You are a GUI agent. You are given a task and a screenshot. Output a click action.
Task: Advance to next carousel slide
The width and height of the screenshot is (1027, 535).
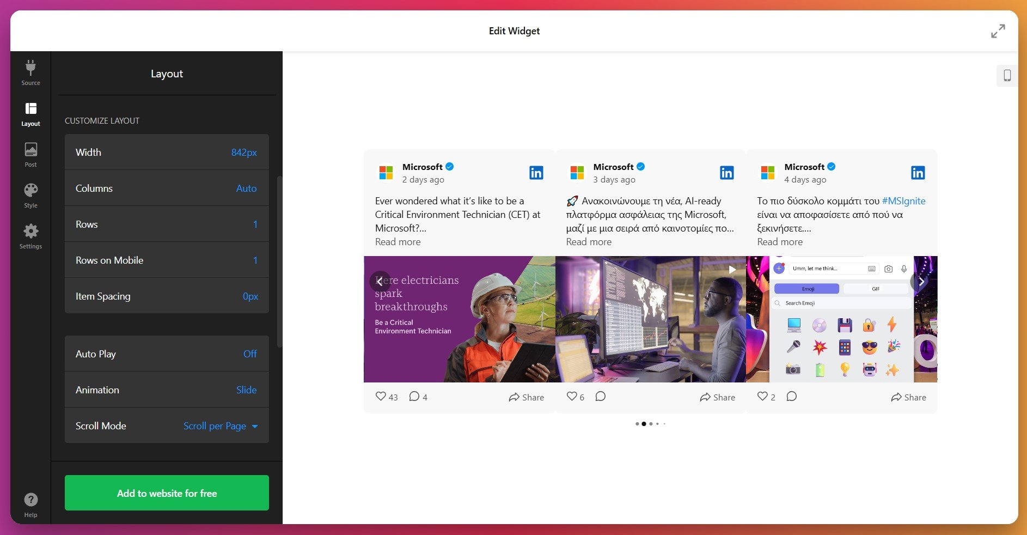tap(921, 282)
